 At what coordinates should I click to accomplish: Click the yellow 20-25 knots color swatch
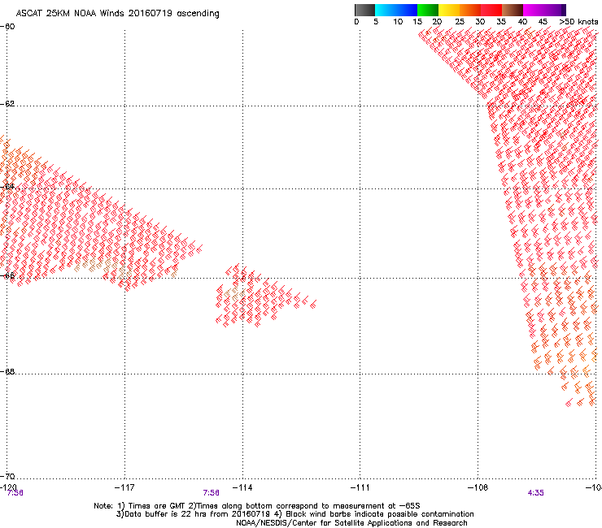[x=449, y=10]
